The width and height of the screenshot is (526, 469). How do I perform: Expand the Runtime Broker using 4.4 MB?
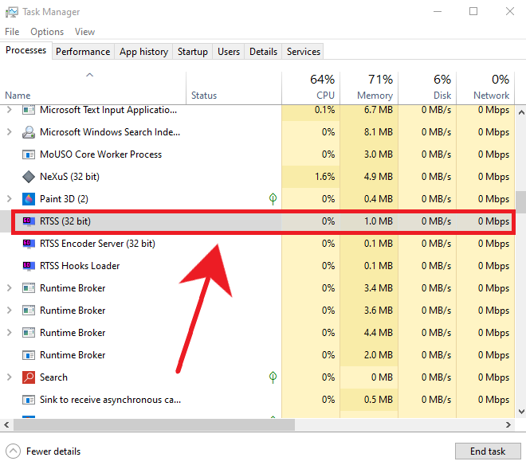pyautogui.click(x=10, y=333)
